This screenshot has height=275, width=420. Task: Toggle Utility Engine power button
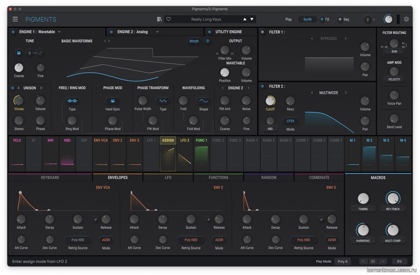(x=209, y=32)
